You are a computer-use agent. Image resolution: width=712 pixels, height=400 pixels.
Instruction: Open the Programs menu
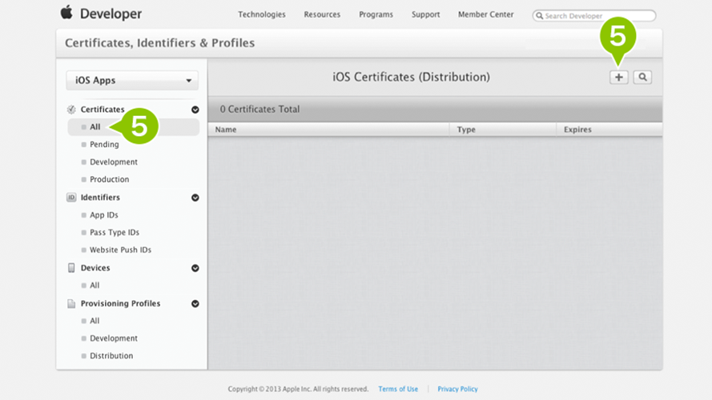click(x=376, y=14)
